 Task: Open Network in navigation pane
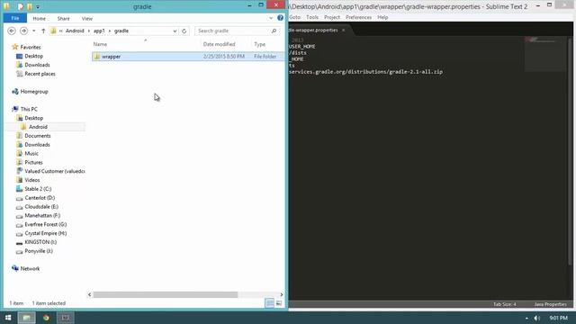30,268
